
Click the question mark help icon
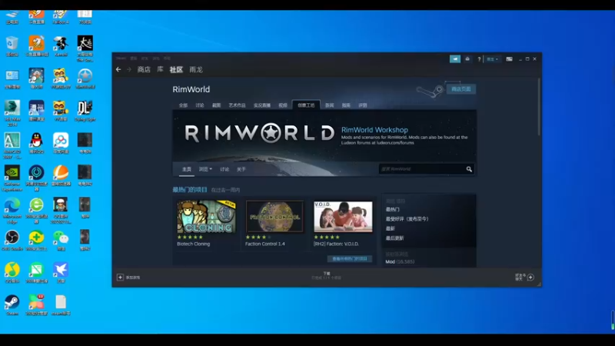tap(479, 59)
